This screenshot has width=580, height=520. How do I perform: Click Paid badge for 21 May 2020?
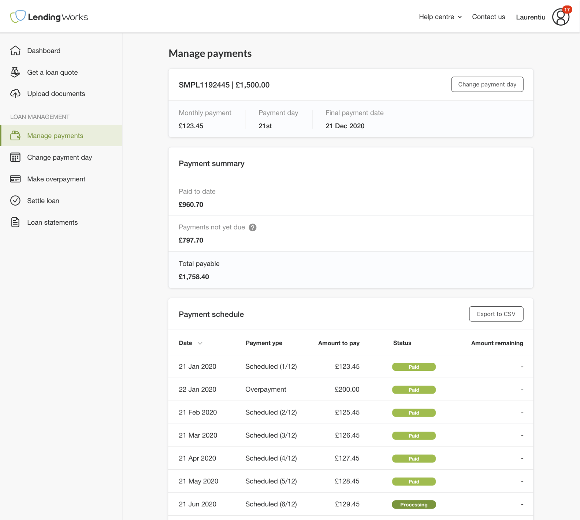pyautogui.click(x=414, y=482)
